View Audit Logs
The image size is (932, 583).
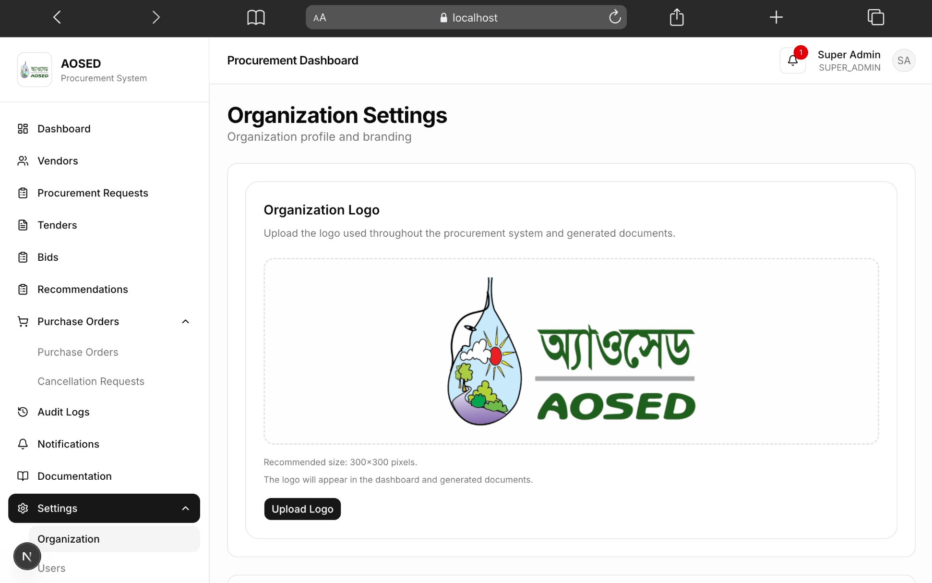pos(104,412)
